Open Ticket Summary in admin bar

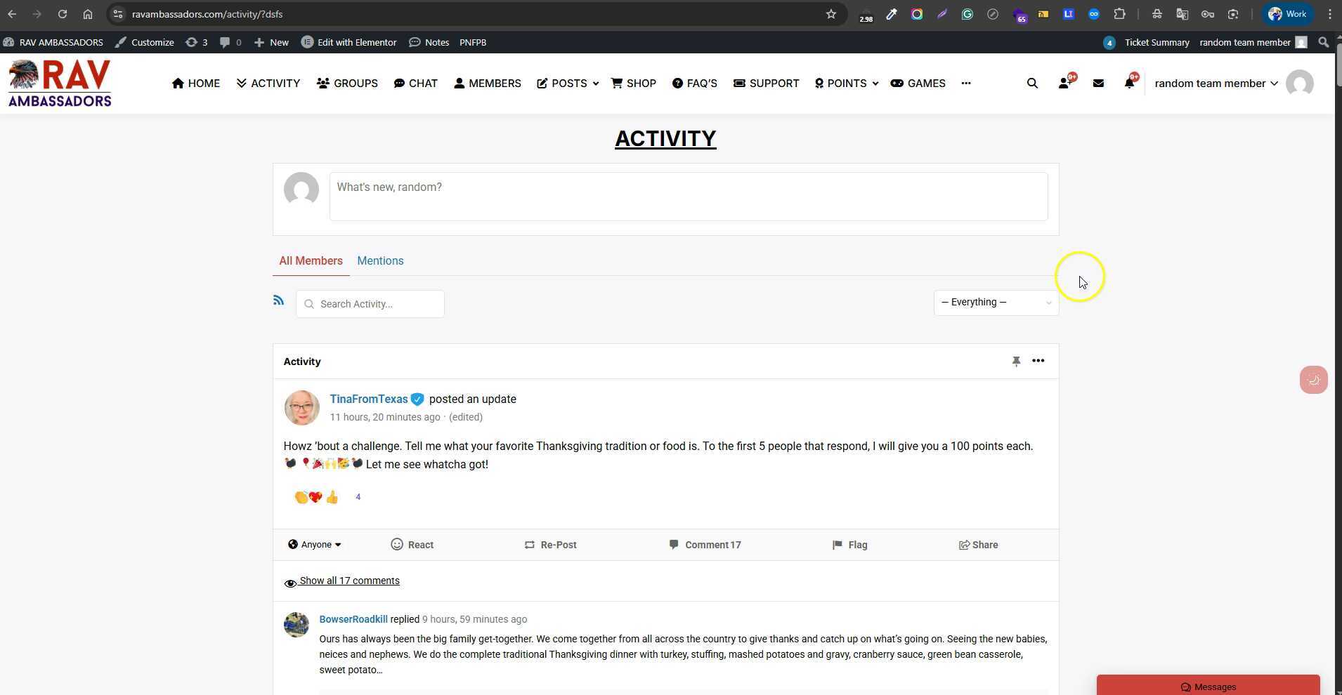coord(1157,42)
